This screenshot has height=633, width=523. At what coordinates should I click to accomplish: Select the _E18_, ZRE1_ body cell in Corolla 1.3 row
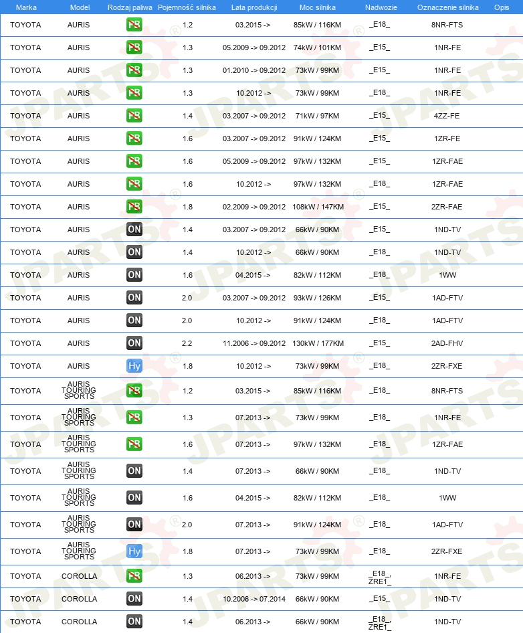pyautogui.click(x=379, y=577)
